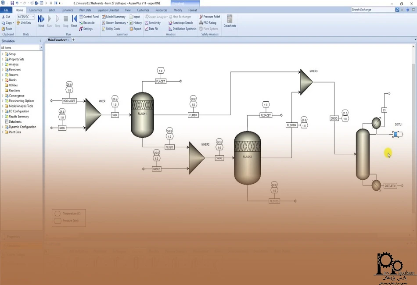Click the Cut button
The image size is (417, 285).
(6, 17)
